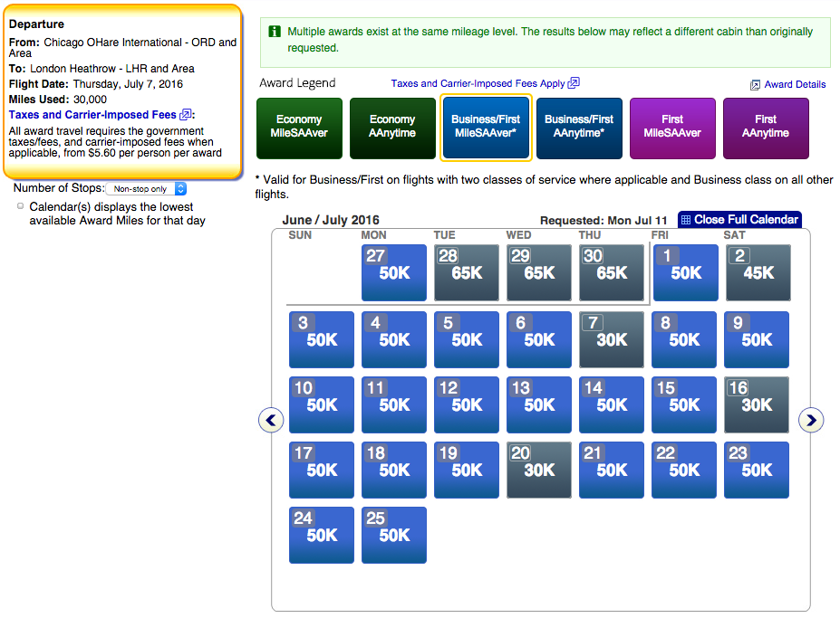
Task: Choose Business/First MileSAAver award type
Action: [486, 127]
